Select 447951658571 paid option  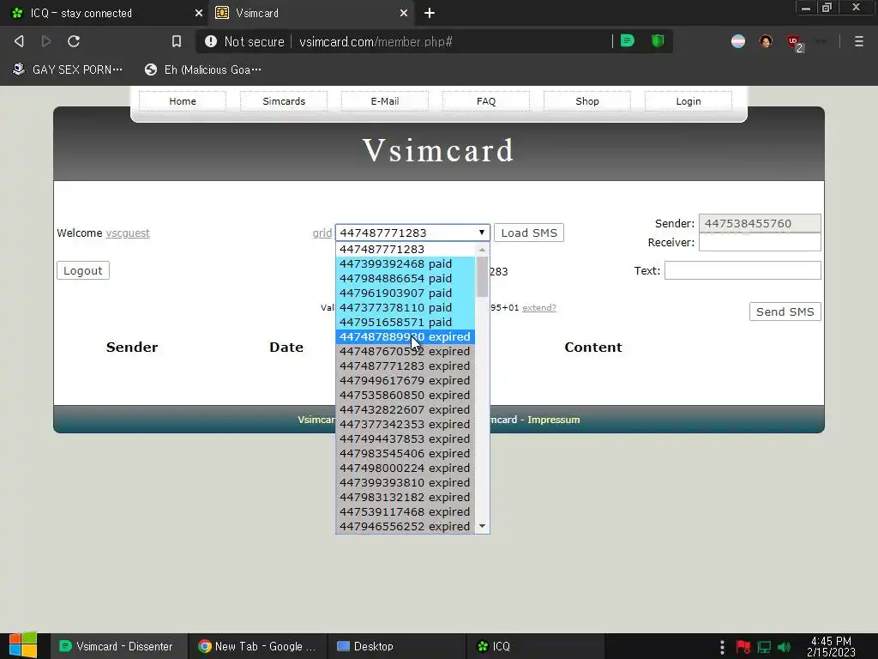pyautogui.click(x=406, y=323)
